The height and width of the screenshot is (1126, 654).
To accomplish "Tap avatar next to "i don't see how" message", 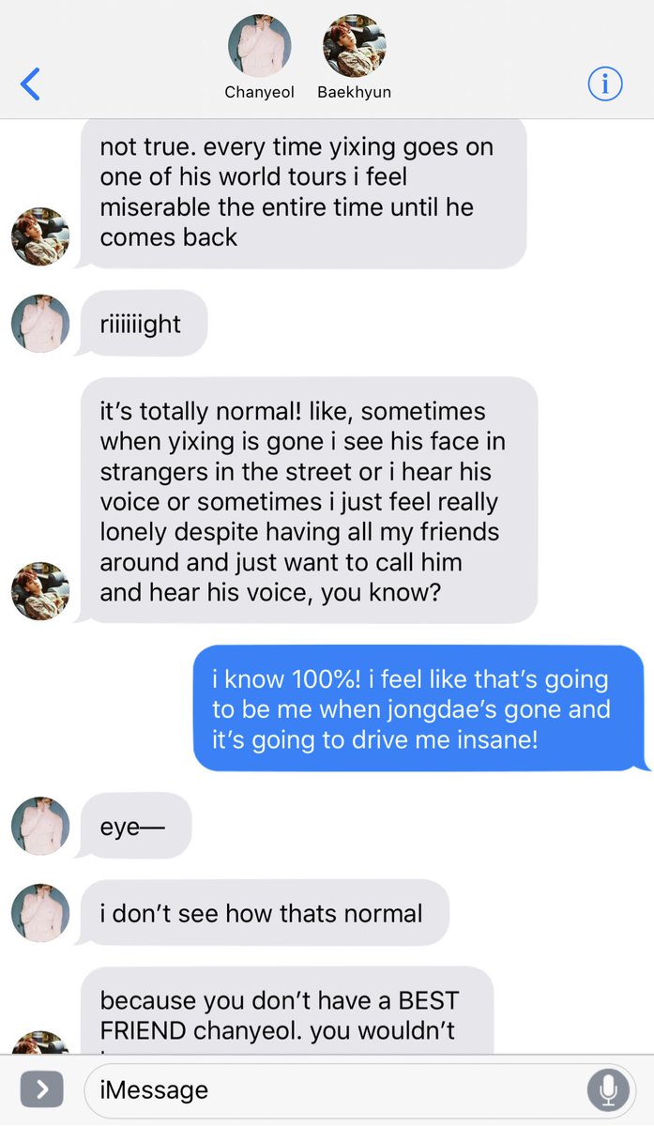I will [x=40, y=913].
